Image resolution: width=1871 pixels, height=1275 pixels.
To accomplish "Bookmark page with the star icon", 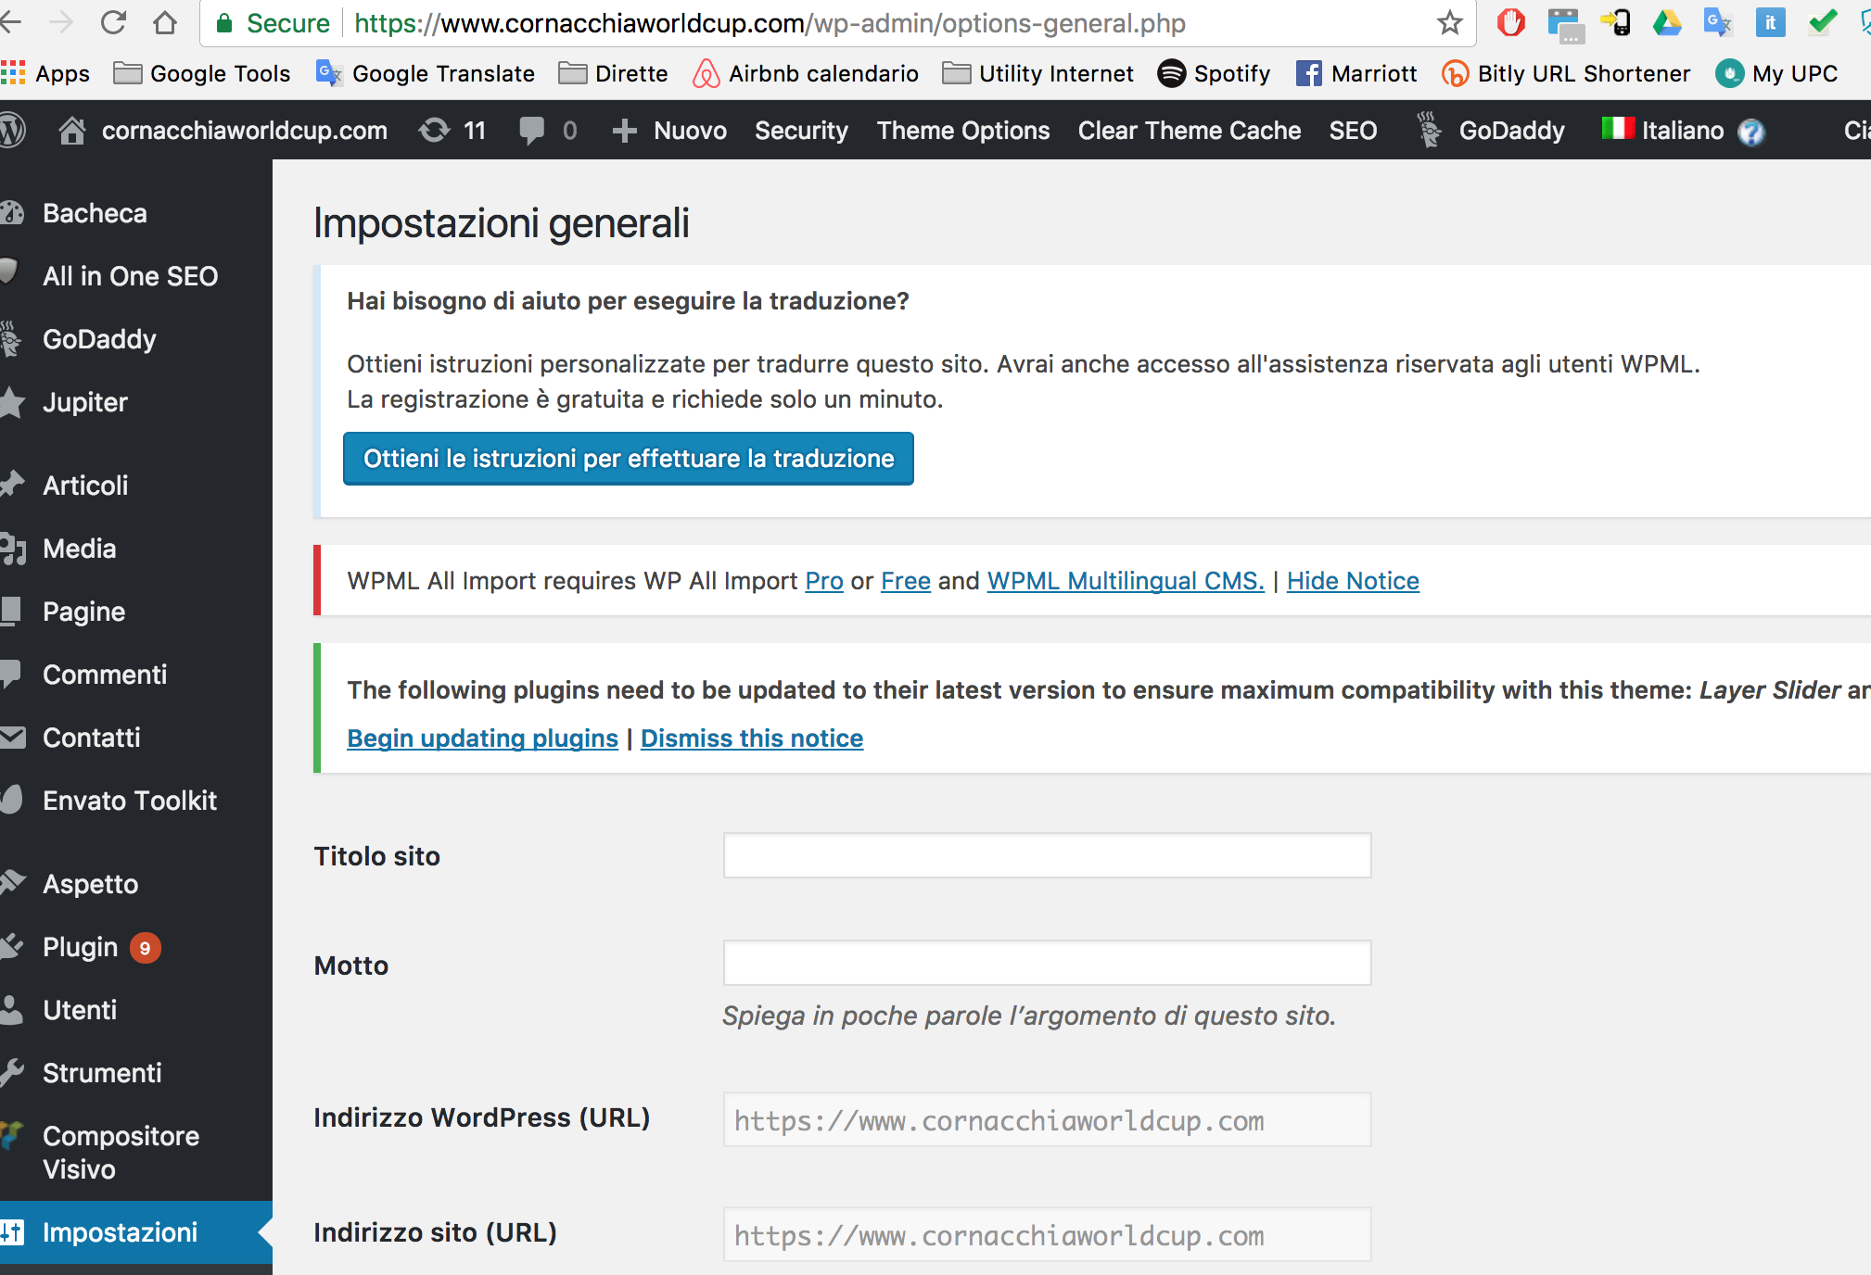I will coord(1449,23).
